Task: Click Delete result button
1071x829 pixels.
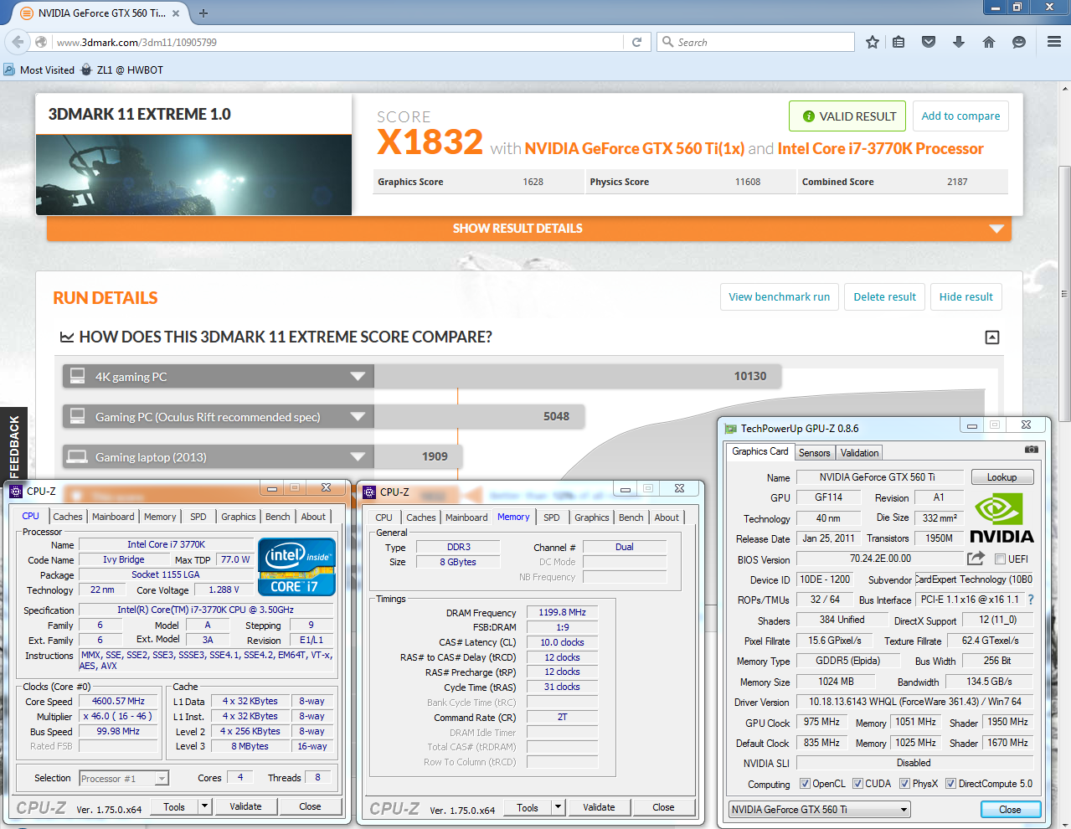Action: click(884, 297)
